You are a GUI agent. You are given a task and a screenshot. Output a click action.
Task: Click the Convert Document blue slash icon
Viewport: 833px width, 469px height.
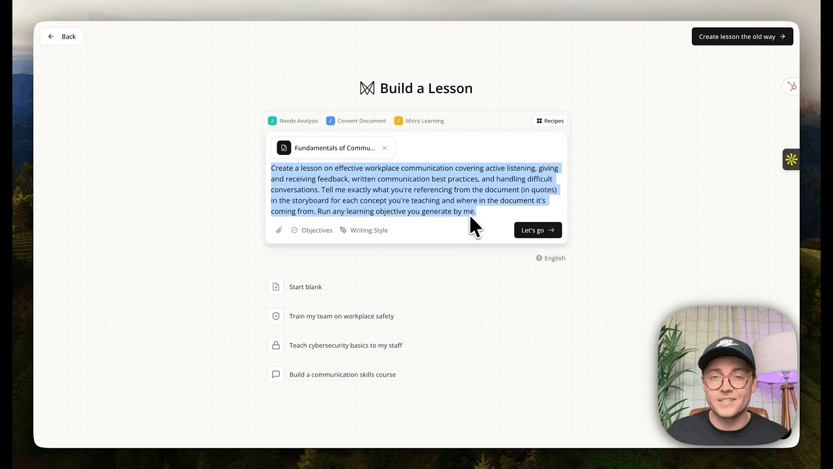tap(331, 121)
